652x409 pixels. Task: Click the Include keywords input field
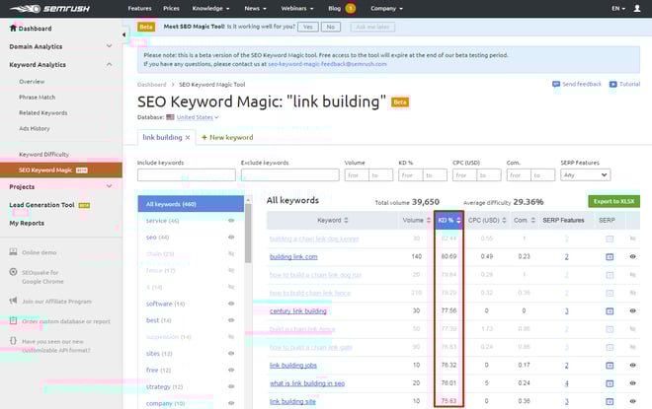[x=187, y=175]
